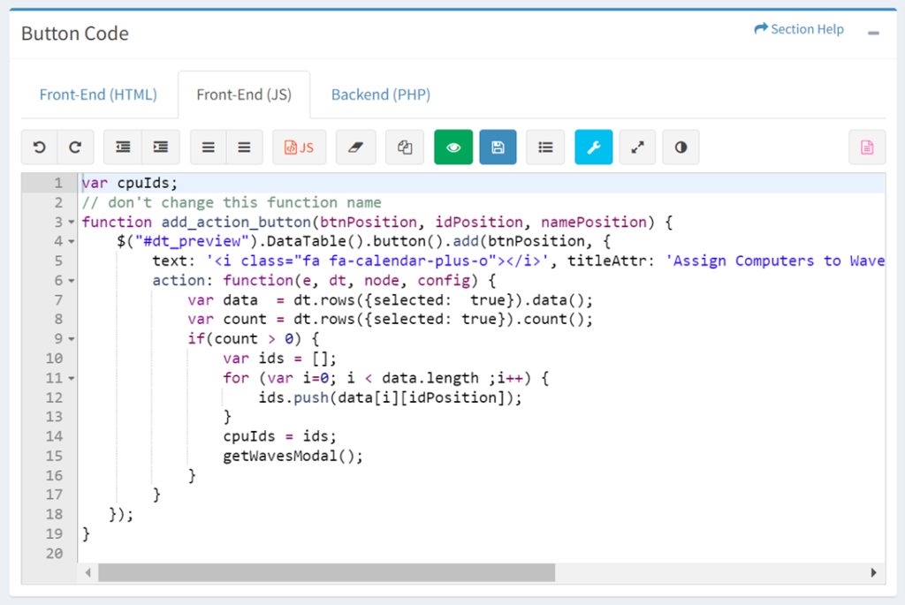
Task: Open the bulleted list icon button
Action: tap(545, 147)
